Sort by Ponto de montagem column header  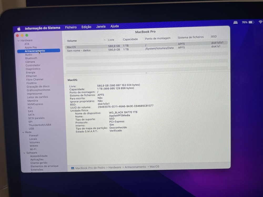click(x=158, y=38)
